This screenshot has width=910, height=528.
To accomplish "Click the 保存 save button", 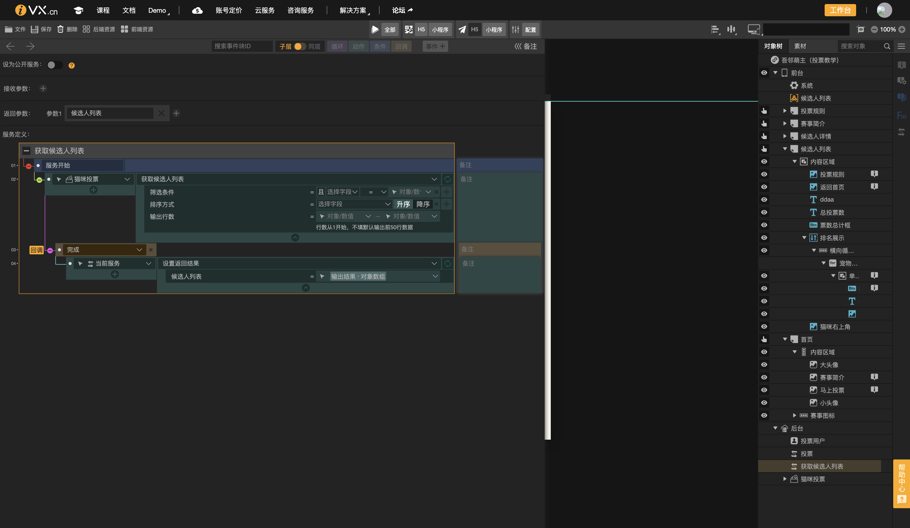I will coord(41,29).
